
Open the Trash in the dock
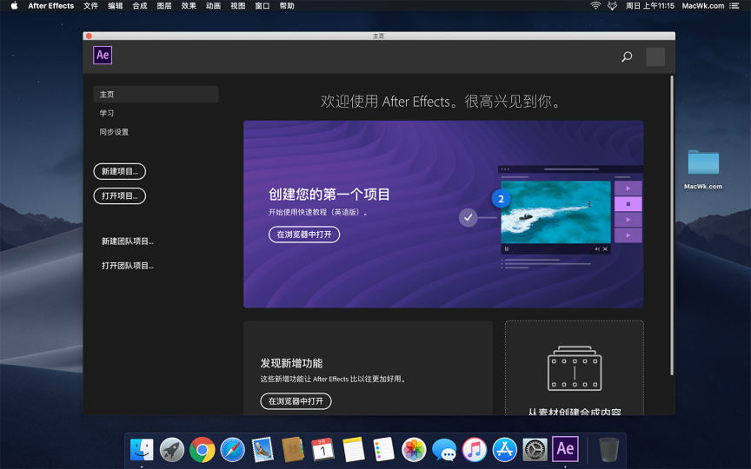pos(608,449)
